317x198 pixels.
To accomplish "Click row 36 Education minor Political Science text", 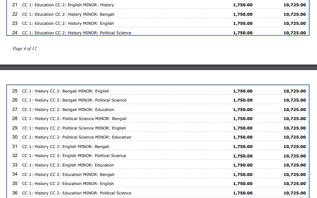I will [77, 193].
